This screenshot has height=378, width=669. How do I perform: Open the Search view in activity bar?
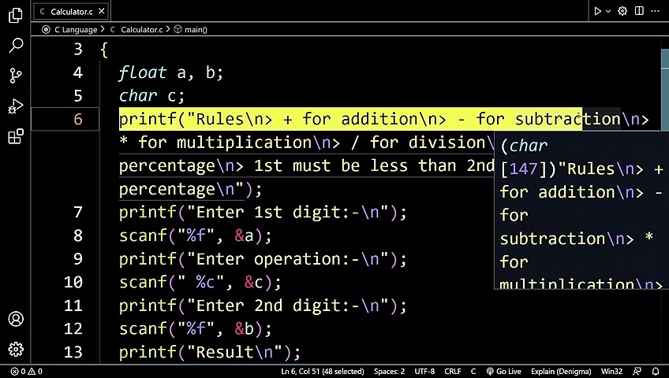point(16,45)
